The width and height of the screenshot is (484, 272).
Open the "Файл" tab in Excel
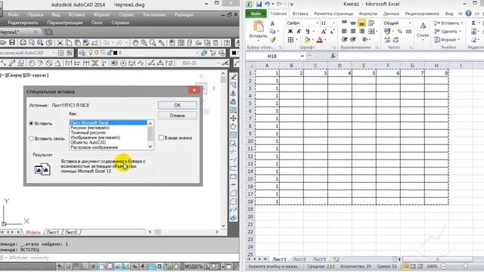point(256,14)
